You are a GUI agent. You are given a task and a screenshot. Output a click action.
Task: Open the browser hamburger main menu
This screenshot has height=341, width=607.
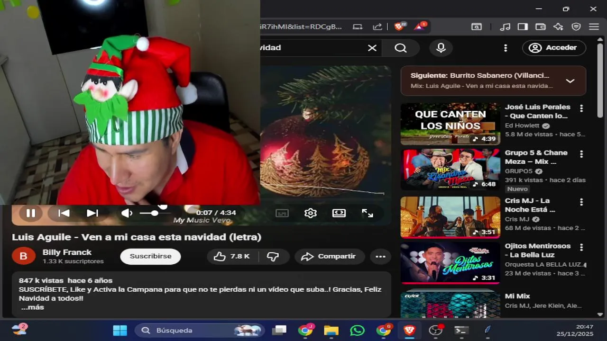coord(594,27)
